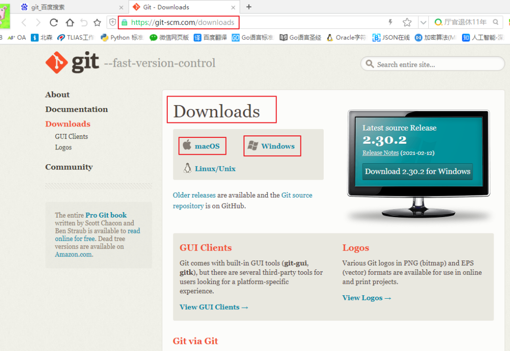Click Download 2.30.2 for Windows button
The height and width of the screenshot is (351, 510).
[417, 171]
